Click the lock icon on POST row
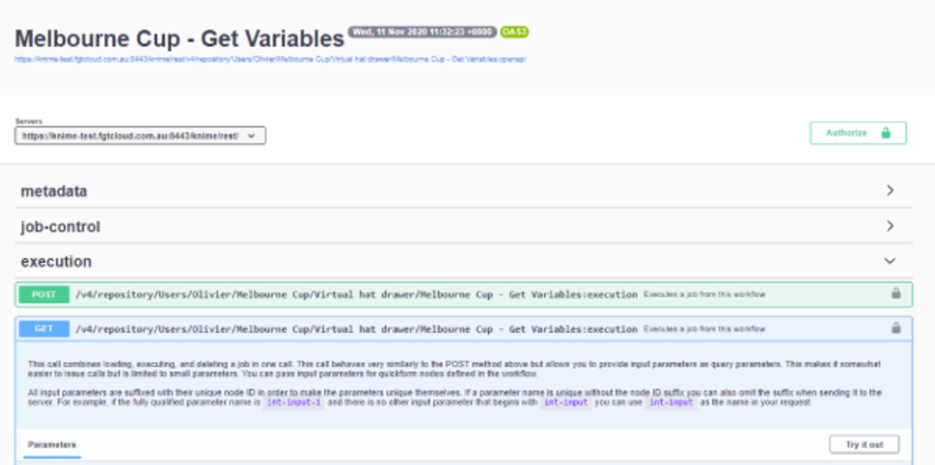Screen dimensions: 935x465 pos(896,294)
